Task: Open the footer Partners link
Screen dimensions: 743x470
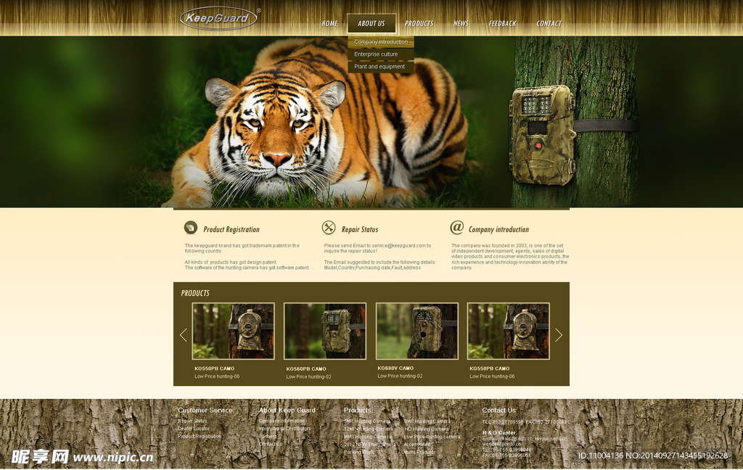Action: coord(268,436)
